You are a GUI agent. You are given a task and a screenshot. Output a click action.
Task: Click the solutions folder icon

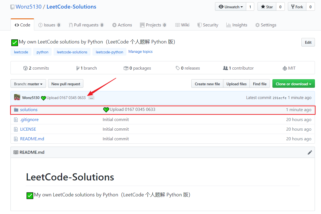[x=16, y=110]
